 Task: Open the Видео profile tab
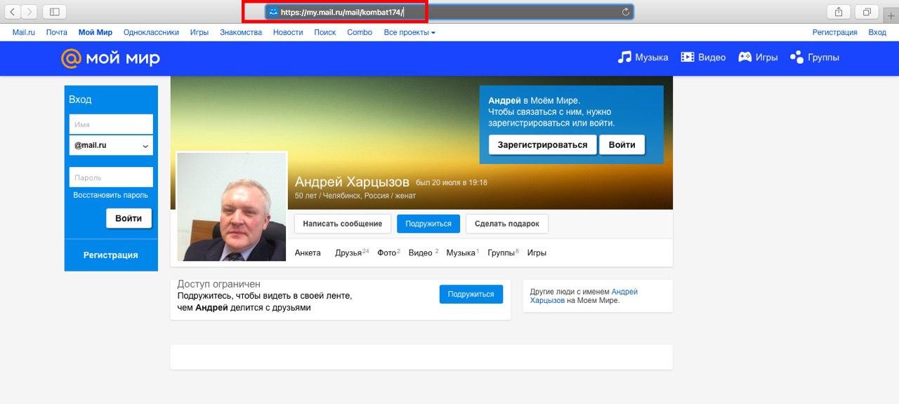tap(423, 252)
